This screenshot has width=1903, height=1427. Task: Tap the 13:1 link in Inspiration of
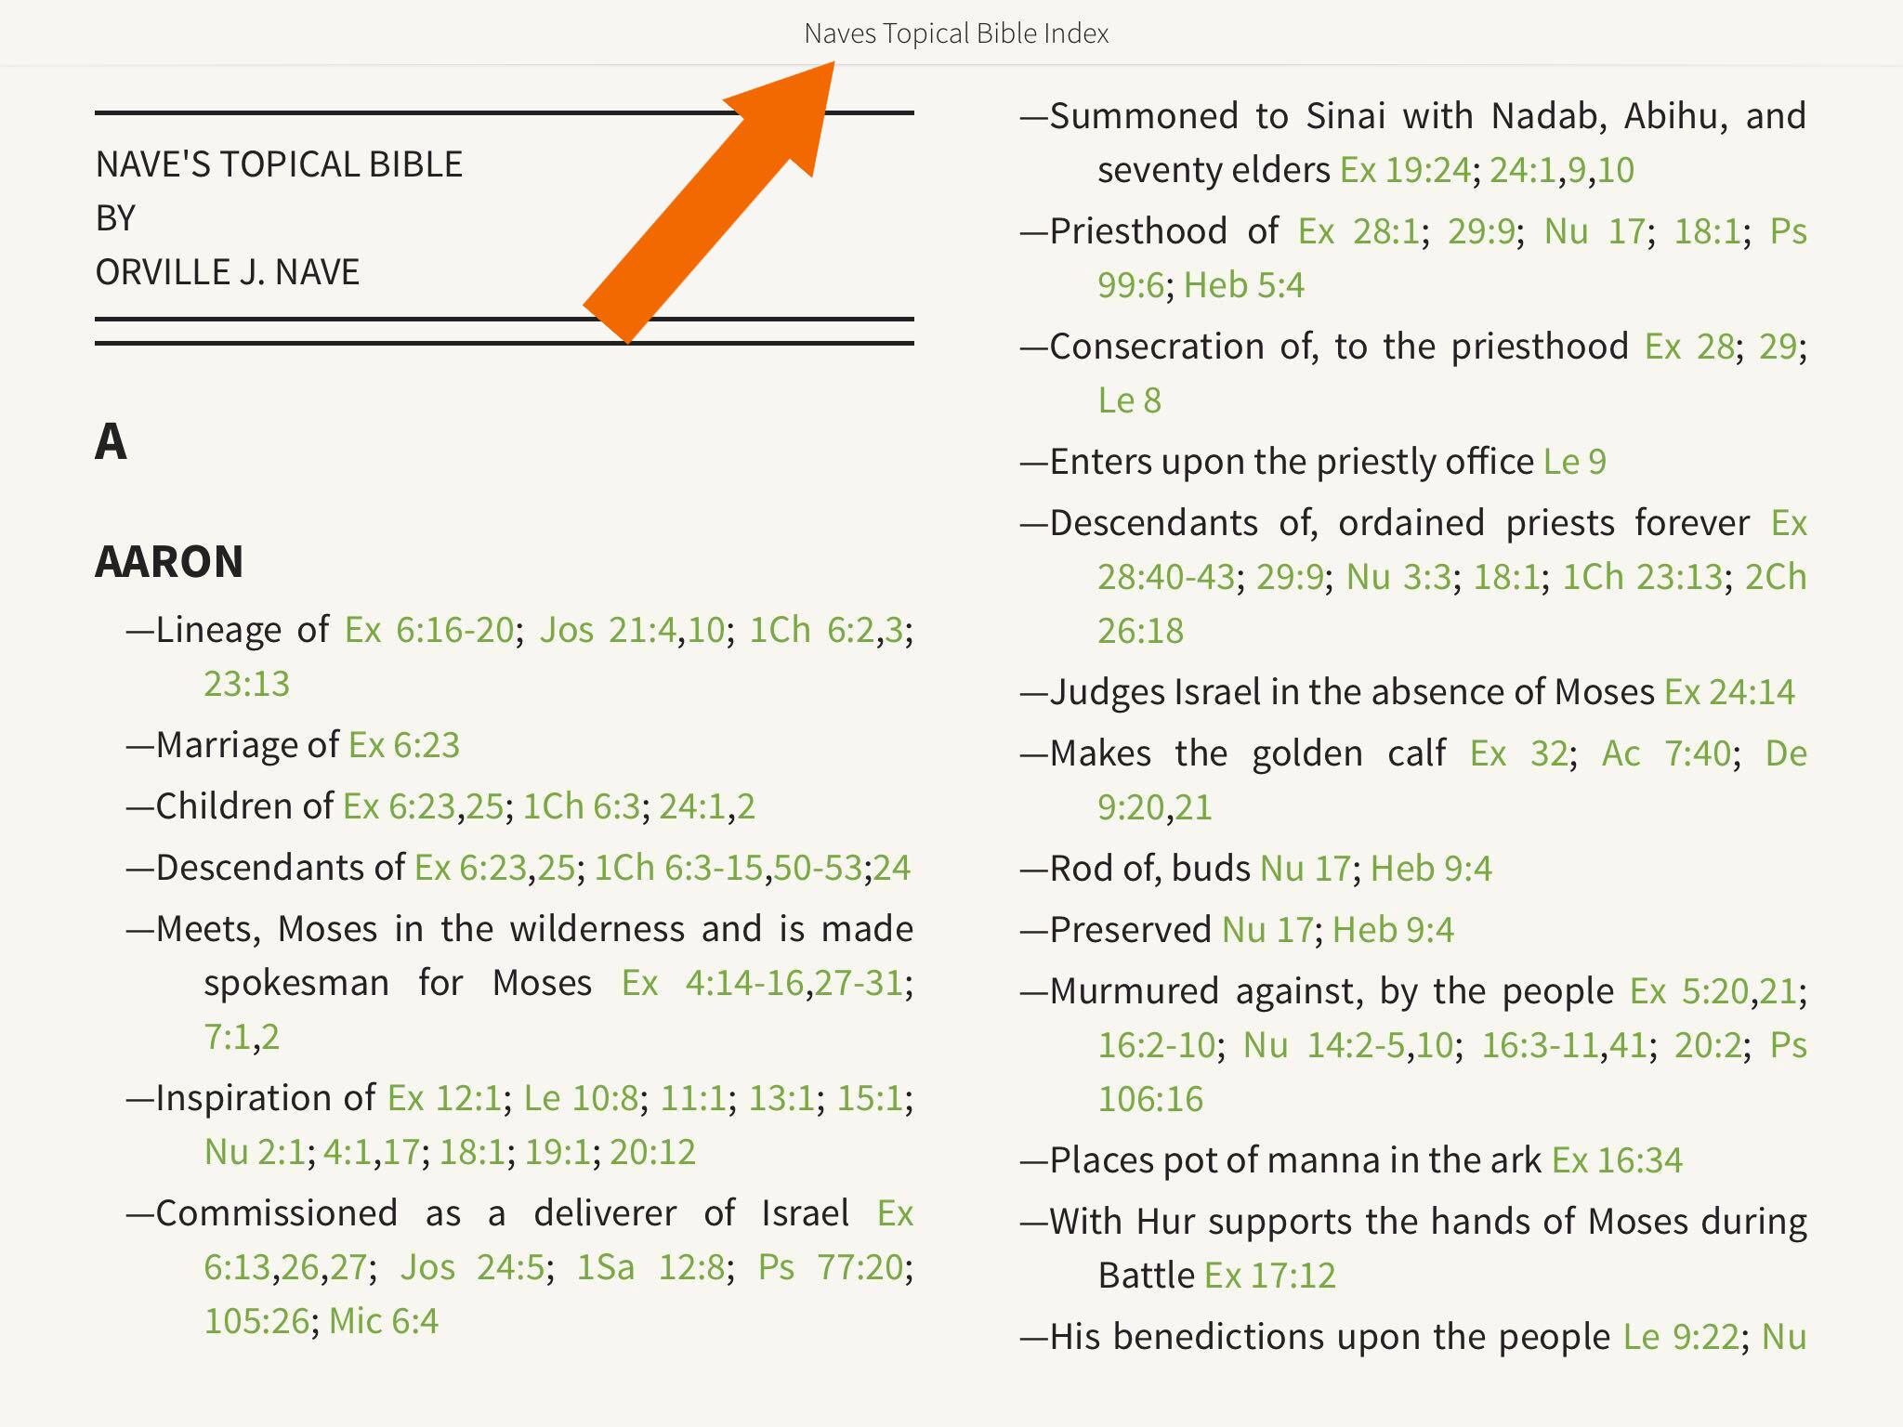point(782,1099)
